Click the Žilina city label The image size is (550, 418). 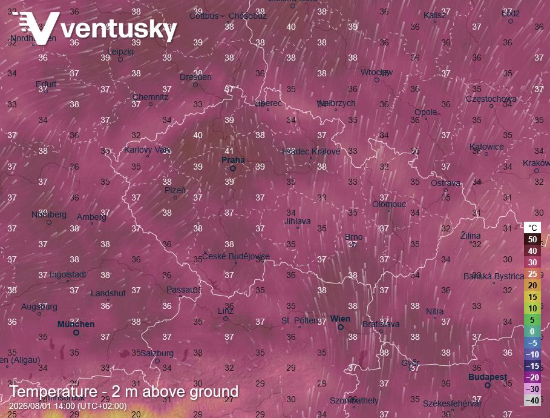tap(470, 236)
